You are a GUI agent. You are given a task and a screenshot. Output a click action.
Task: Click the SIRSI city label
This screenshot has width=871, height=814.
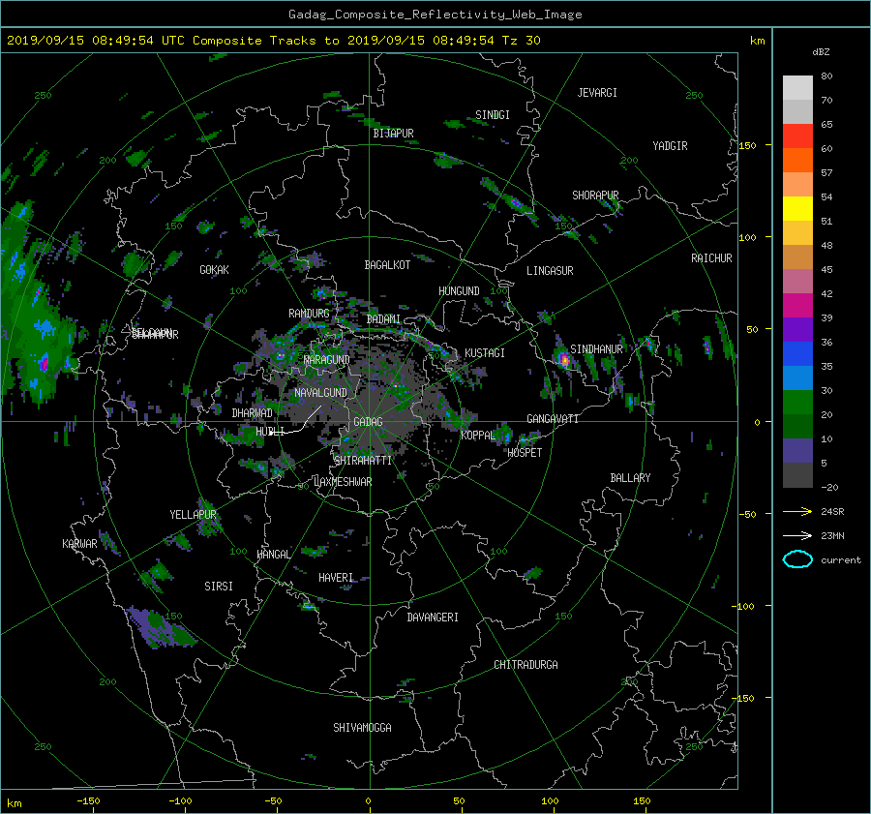219,587
